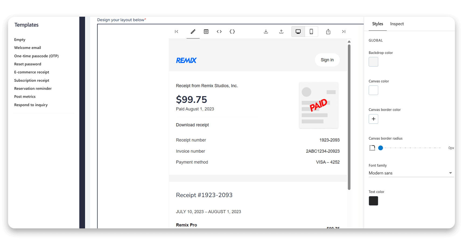This screenshot has height=244, width=463.
Task: Choose the Subscription receipt template
Action: (x=32, y=80)
